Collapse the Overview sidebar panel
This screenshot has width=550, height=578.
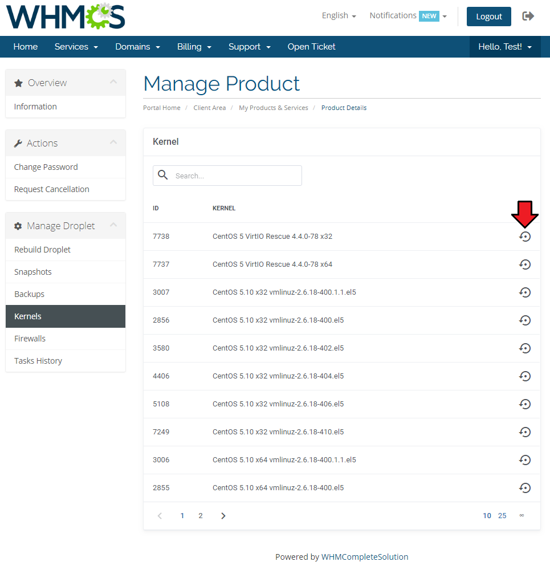pos(113,83)
